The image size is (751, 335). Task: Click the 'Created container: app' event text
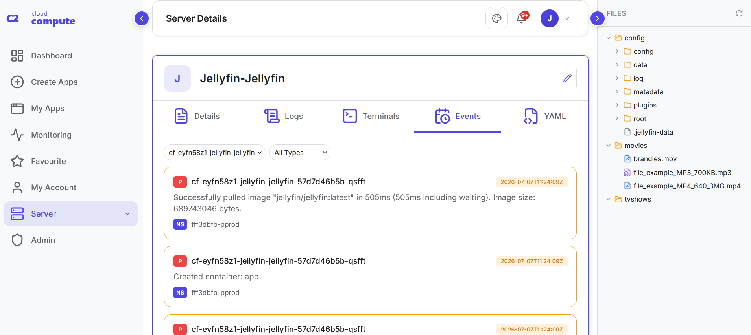[216, 277]
